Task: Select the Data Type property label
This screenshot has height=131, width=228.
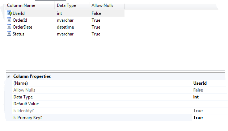Action: pos(23,97)
